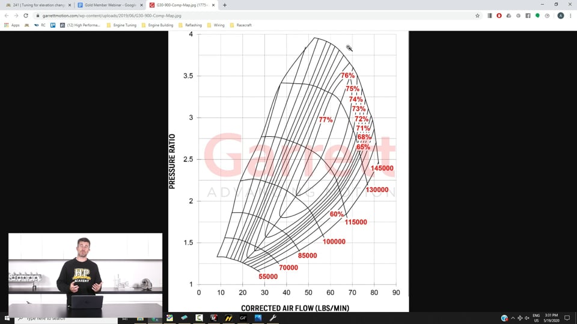Click the 77% efficiency island label
Screen dimensions: 577x324
[326, 120]
